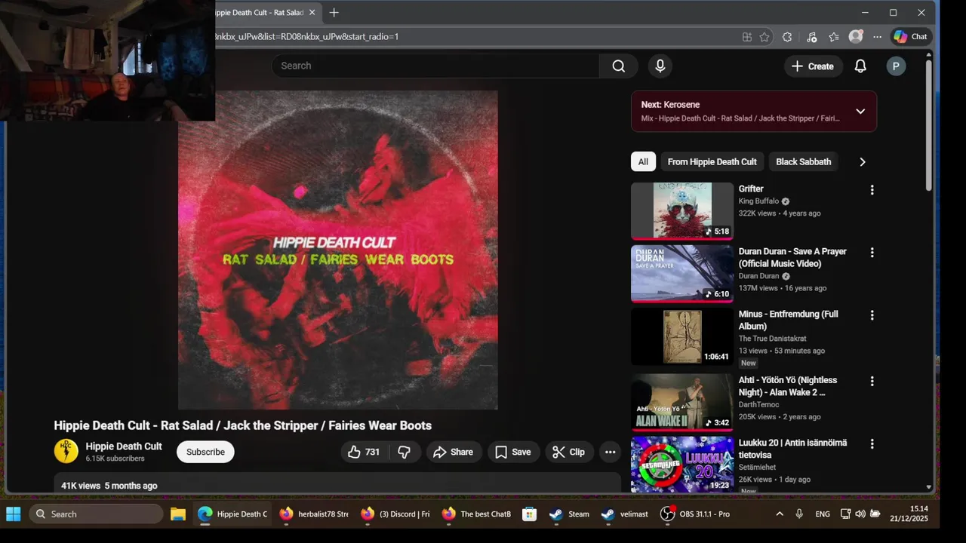Select the All filter chip

pyautogui.click(x=643, y=161)
